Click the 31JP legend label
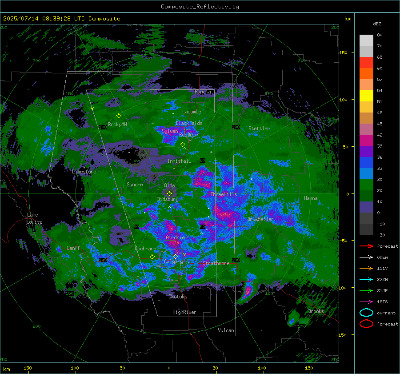400x374 pixels. [x=382, y=290]
